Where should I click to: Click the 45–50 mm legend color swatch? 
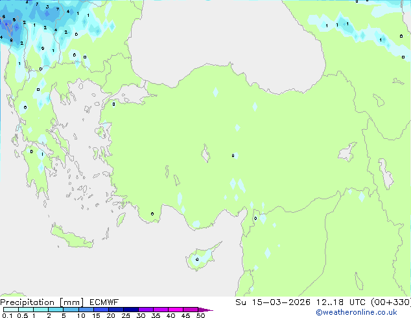point(191,310)
